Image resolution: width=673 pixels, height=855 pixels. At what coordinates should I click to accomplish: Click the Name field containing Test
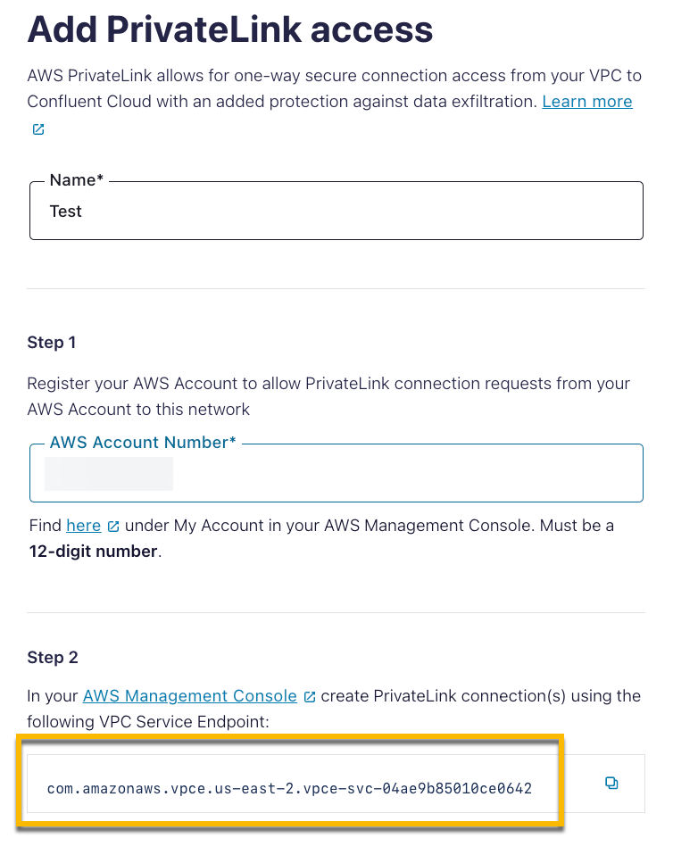coord(336,212)
